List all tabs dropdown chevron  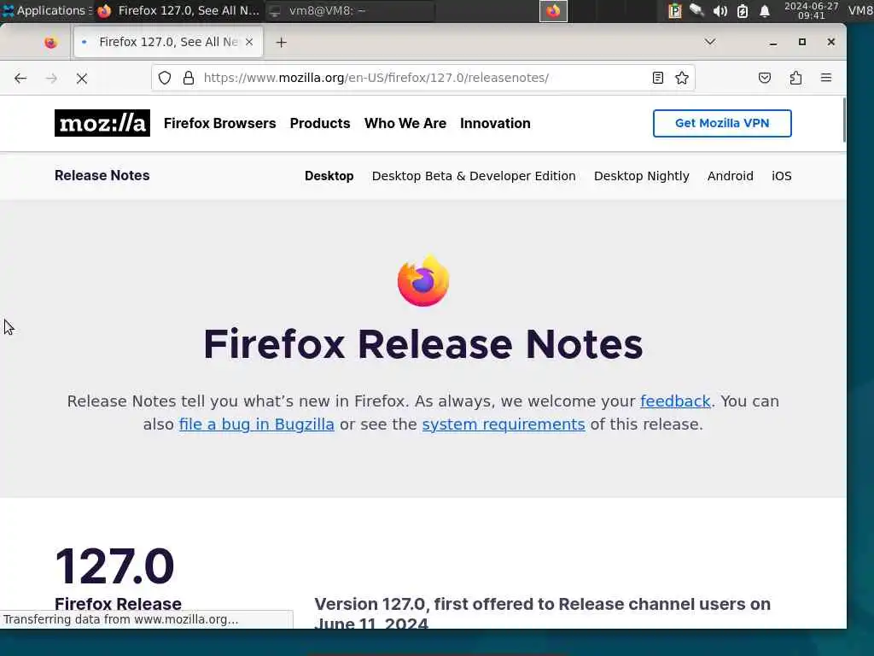click(709, 42)
